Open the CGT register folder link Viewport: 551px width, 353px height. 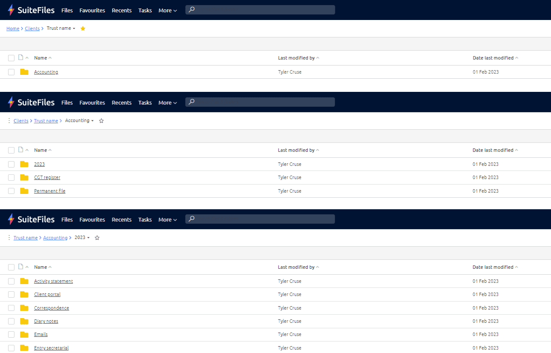click(x=47, y=177)
